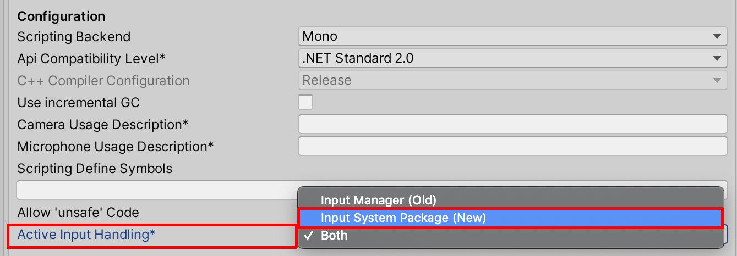
Task: Click the Configuration section header
Action: pos(61,16)
